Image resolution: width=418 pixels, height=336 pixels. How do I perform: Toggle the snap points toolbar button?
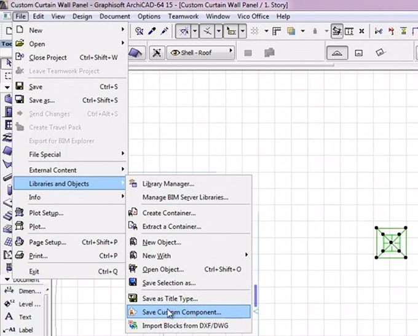pos(207,31)
